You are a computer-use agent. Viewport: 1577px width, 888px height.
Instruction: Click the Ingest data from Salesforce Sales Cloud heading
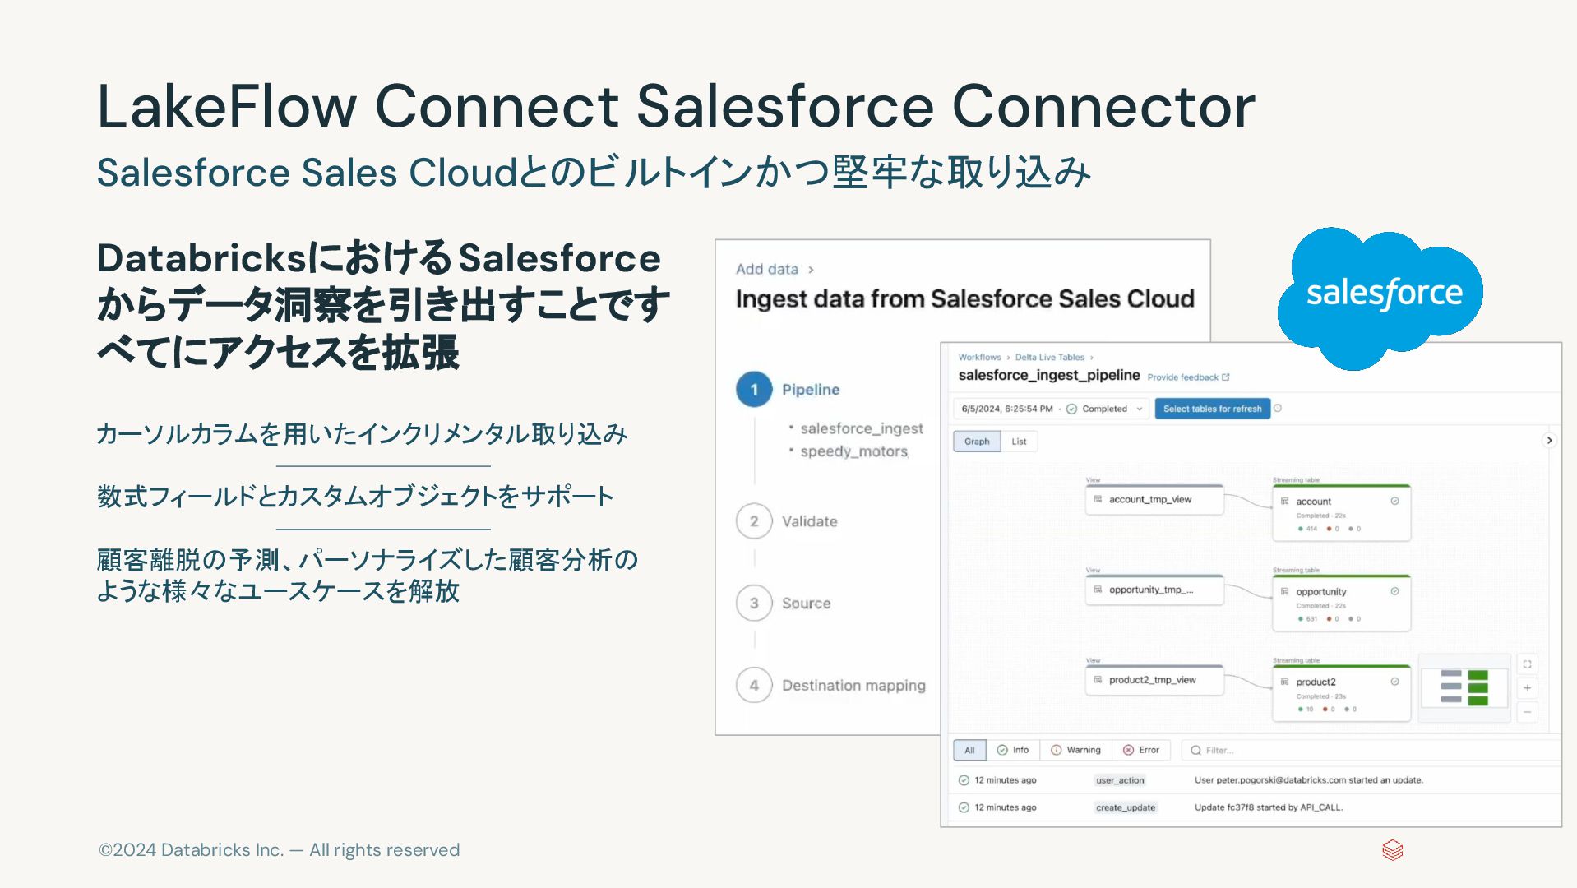(965, 298)
